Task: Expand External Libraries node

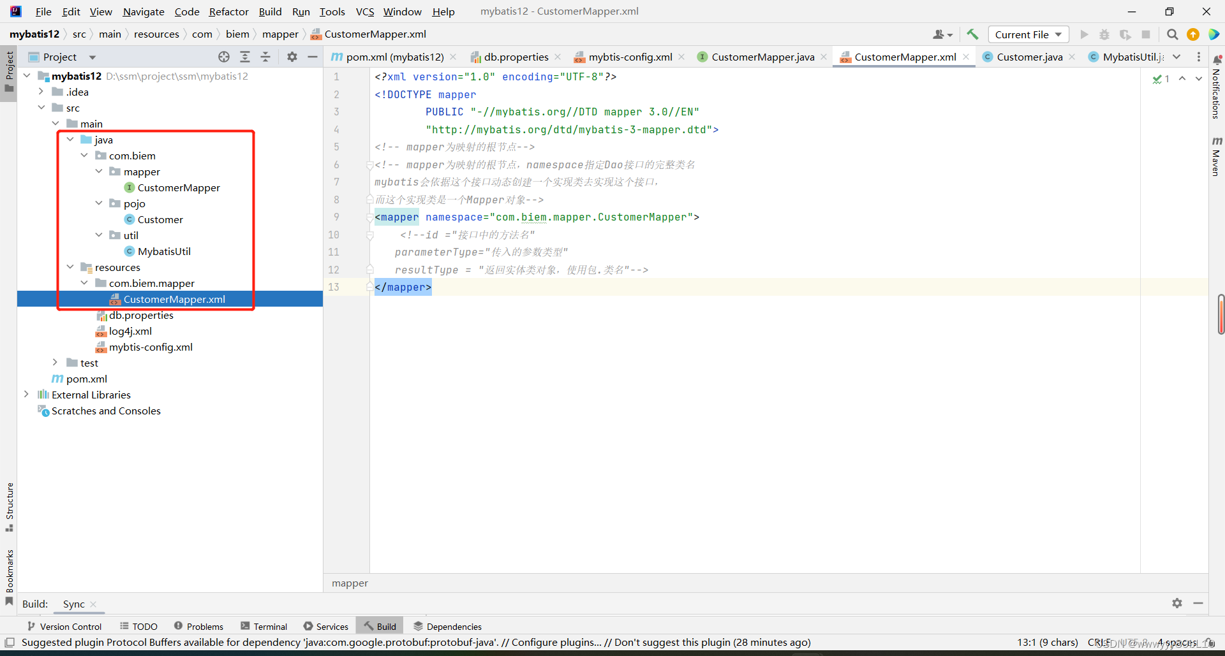Action: [x=26, y=394]
